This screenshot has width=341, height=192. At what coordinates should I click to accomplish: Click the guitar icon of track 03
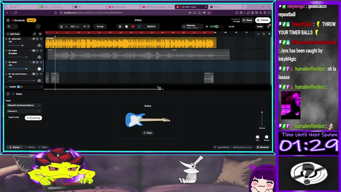pos(6,62)
